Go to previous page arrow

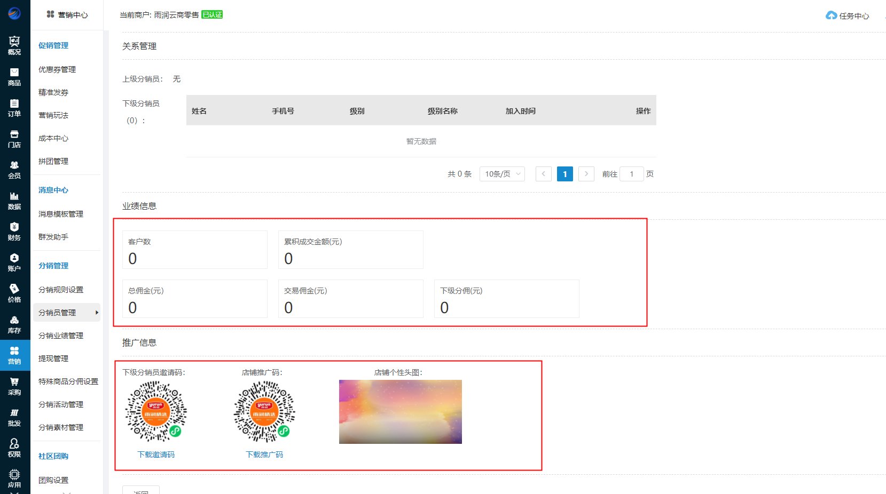click(x=544, y=174)
